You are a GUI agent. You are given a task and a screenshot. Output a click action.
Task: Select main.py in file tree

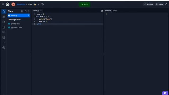click(x=18, y=16)
